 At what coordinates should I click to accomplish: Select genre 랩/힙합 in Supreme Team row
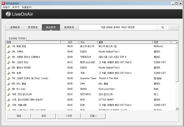[158, 78]
